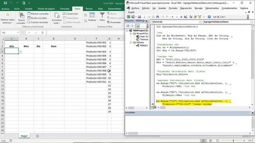Toggle Full Module View button below code pane
The height and width of the screenshot is (143, 255).
click(155, 107)
